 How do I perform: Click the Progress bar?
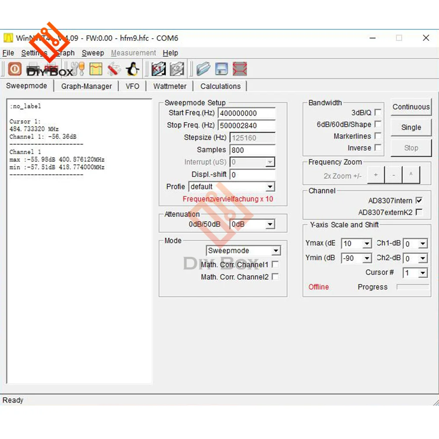click(413, 287)
